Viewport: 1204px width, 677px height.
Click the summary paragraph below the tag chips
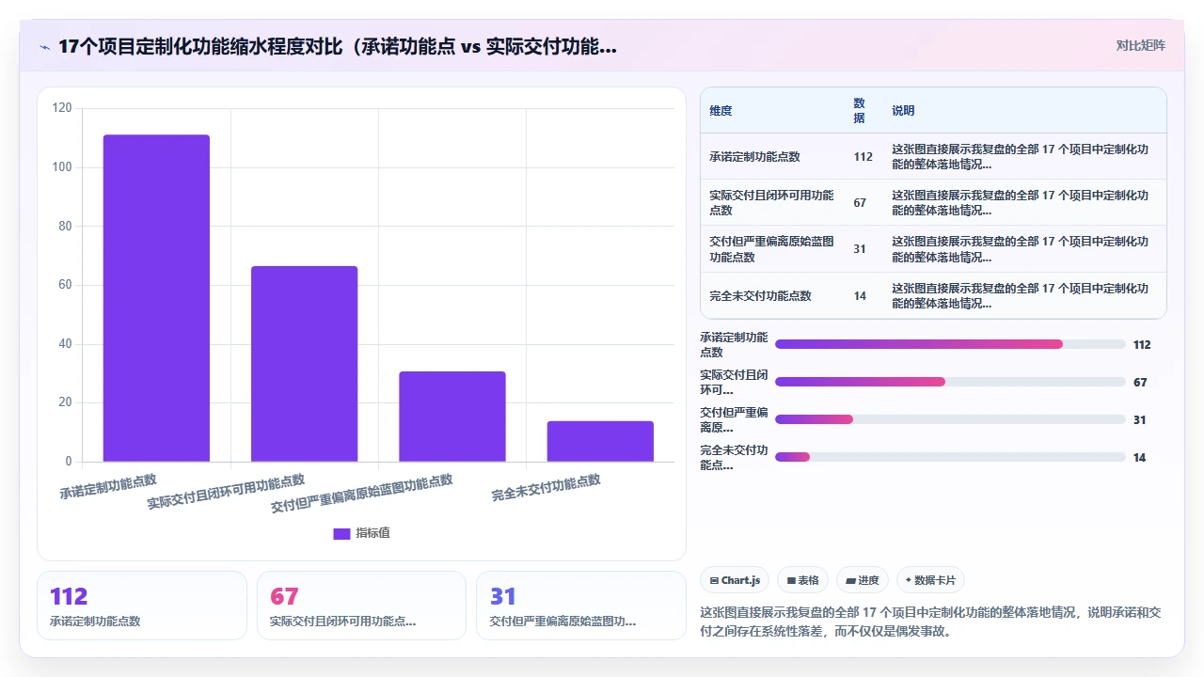pos(931,622)
